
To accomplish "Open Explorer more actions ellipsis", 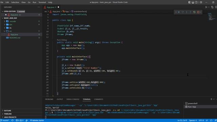I will [39, 7].
